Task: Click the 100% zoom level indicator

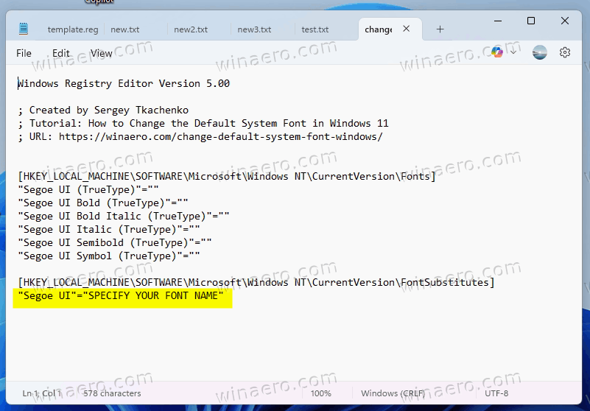Action: [x=321, y=393]
